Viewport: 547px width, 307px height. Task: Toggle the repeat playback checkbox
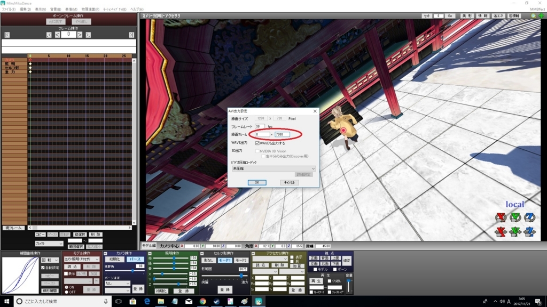pyautogui.click(x=329, y=281)
